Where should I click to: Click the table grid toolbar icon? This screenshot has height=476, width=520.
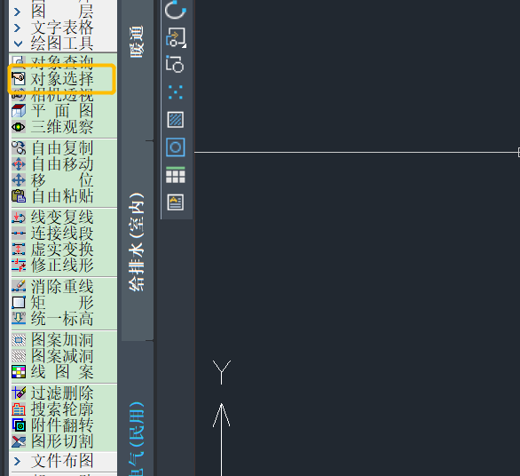(x=176, y=175)
